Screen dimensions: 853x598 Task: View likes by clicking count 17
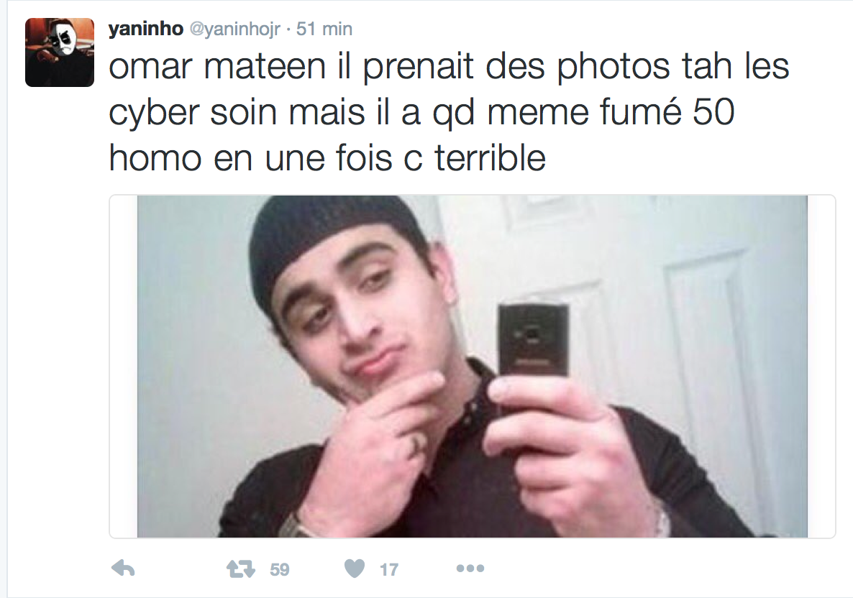point(388,569)
